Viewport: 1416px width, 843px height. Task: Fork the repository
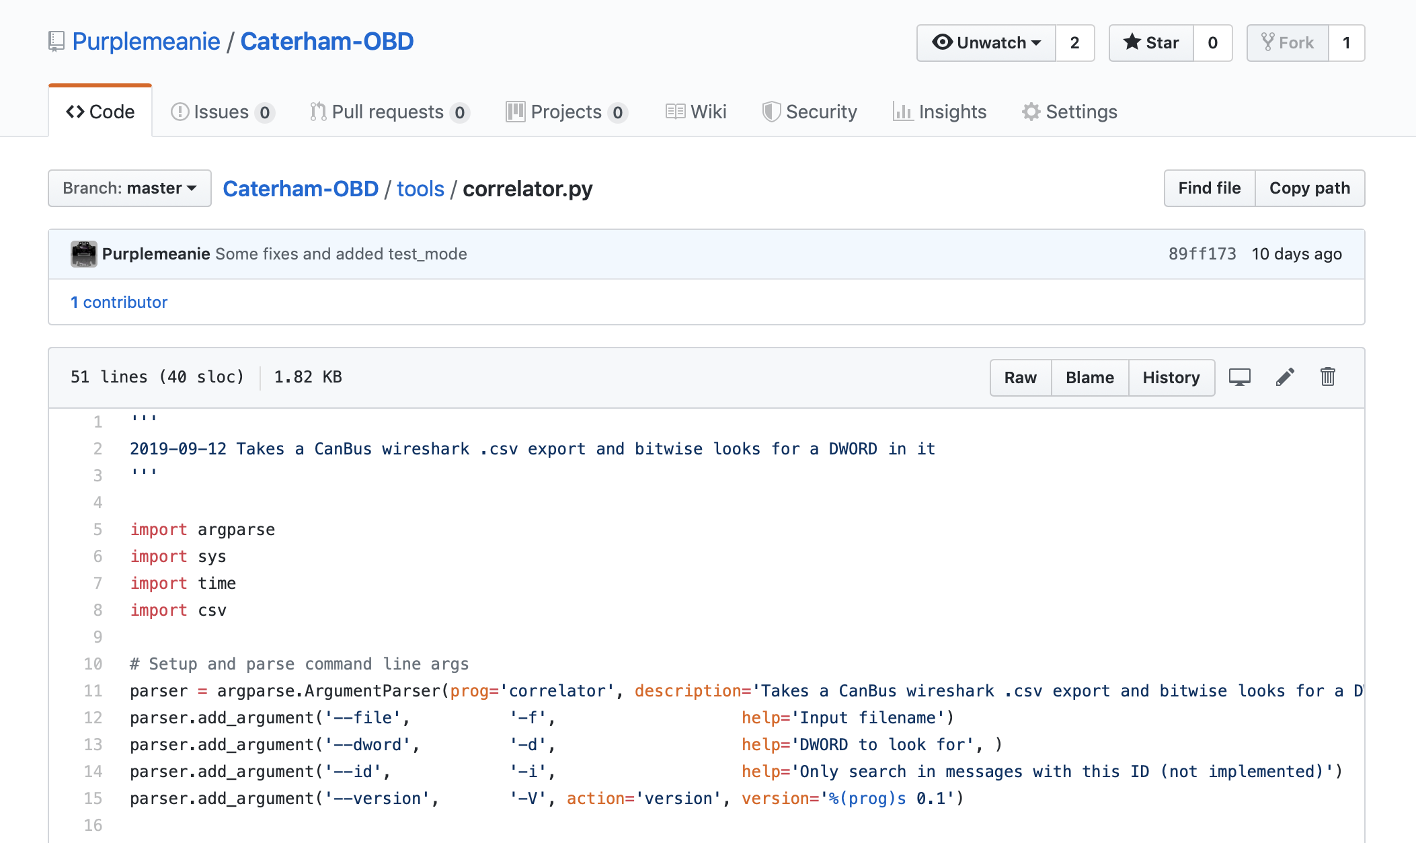[1288, 43]
